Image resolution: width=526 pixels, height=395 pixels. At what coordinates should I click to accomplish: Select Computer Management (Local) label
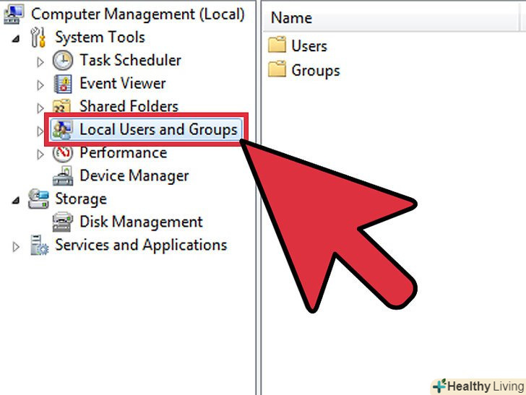click(x=137, y=14)
